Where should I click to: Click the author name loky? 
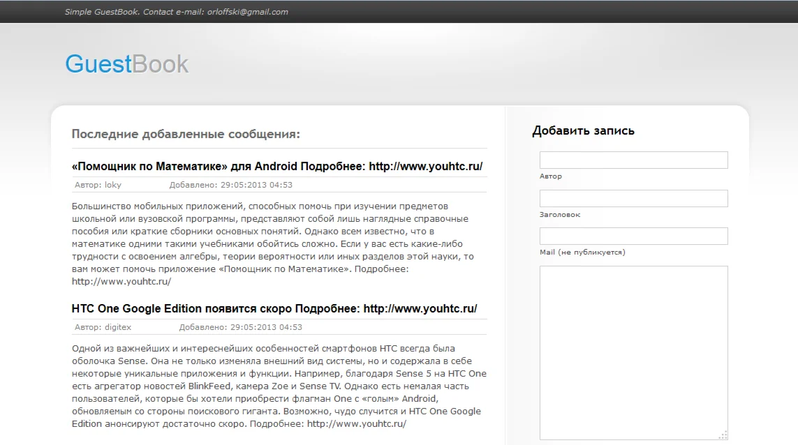pyautogui.click(x=112, y=185)
